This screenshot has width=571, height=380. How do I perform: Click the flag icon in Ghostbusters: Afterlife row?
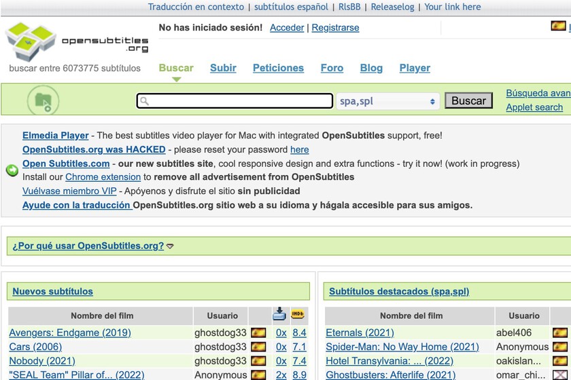(x=560, y=375)
